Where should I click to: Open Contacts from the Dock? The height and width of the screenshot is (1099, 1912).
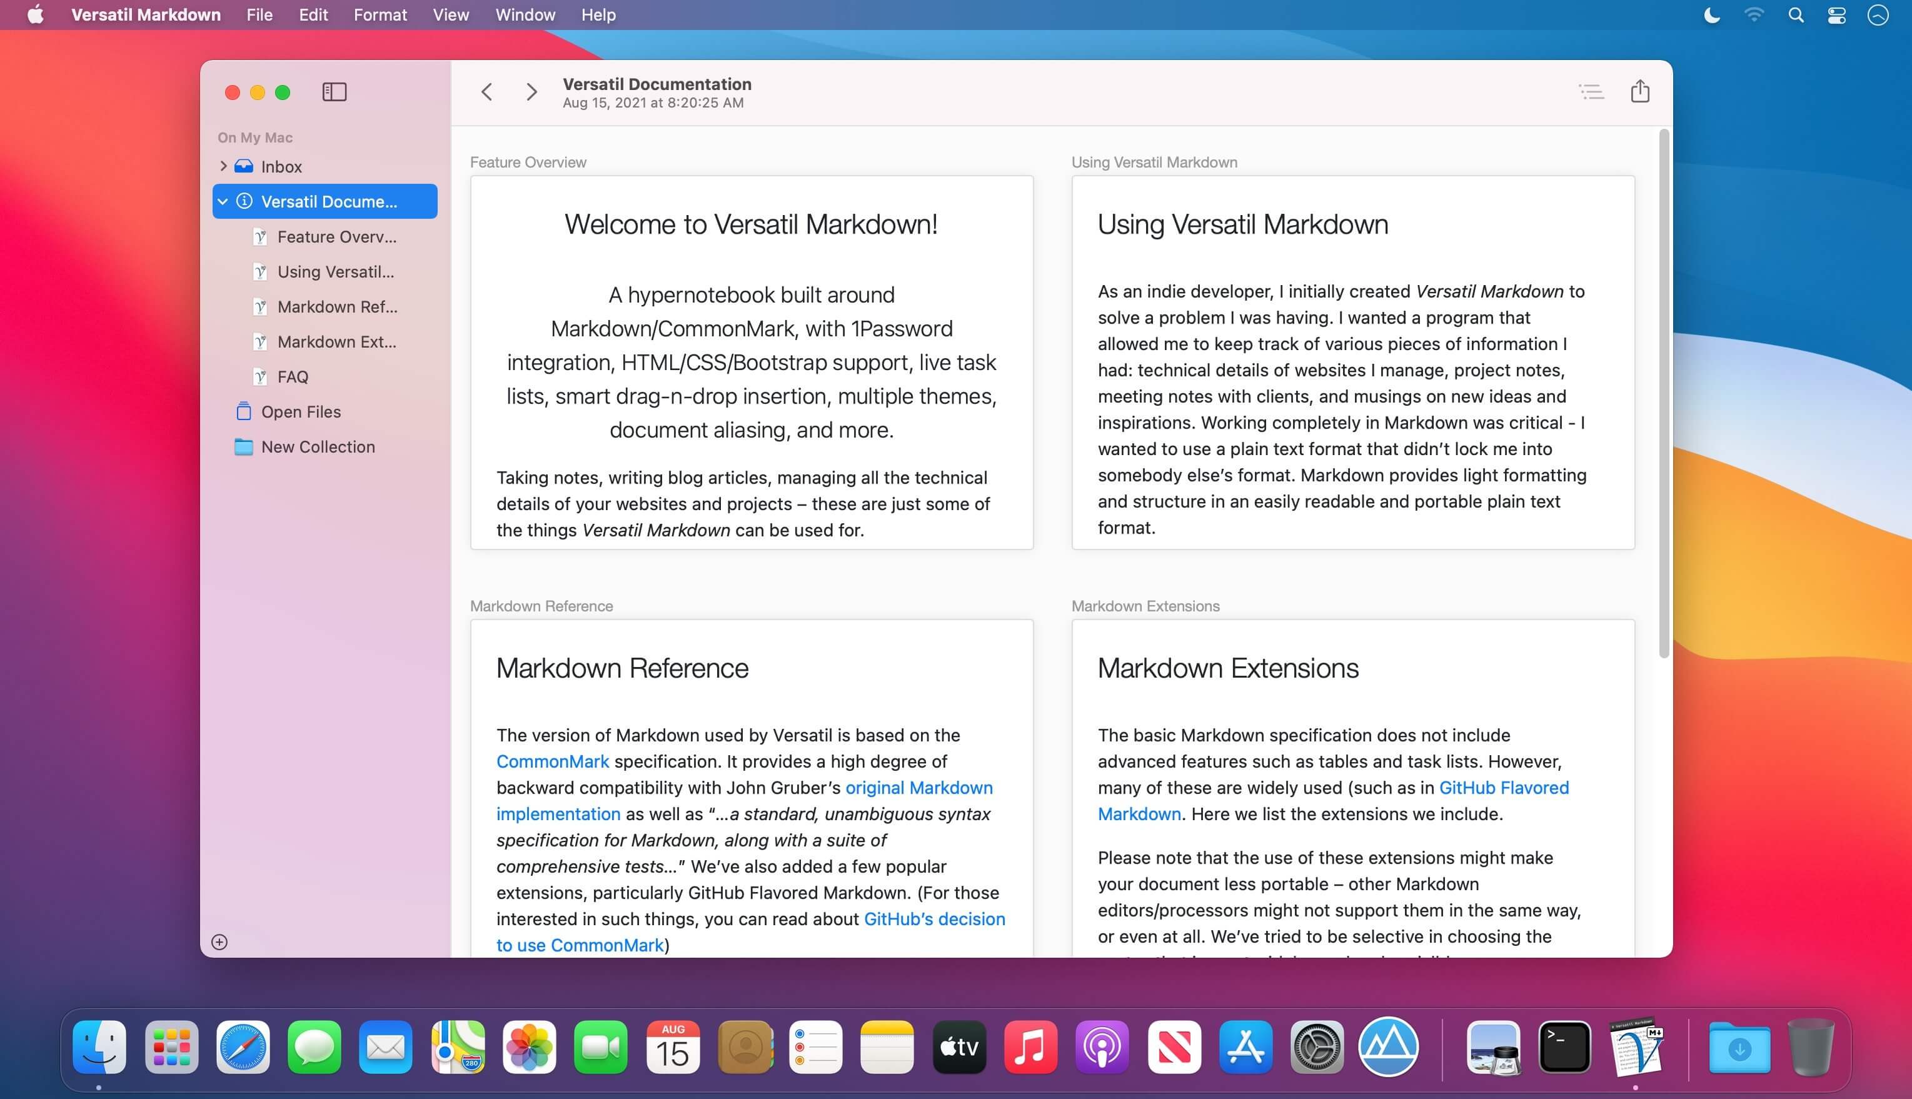[744, 1047]
